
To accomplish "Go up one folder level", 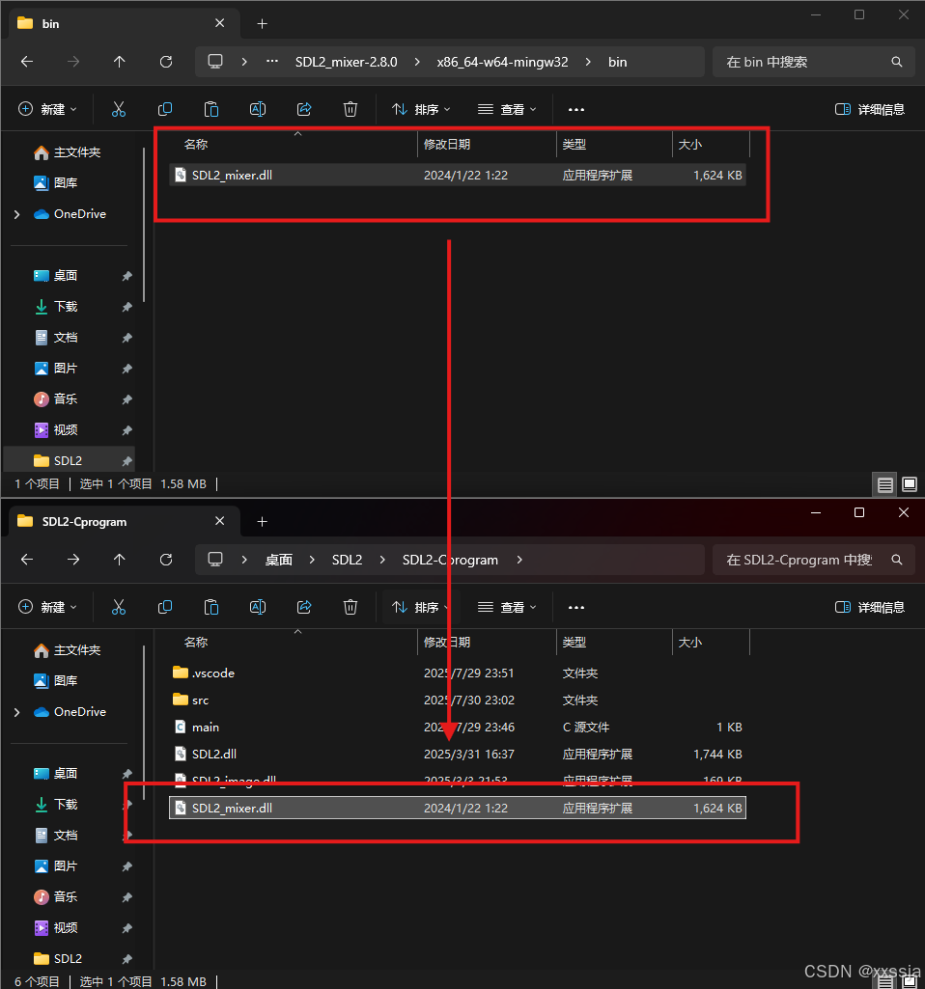I will click(x=119, y=61).
